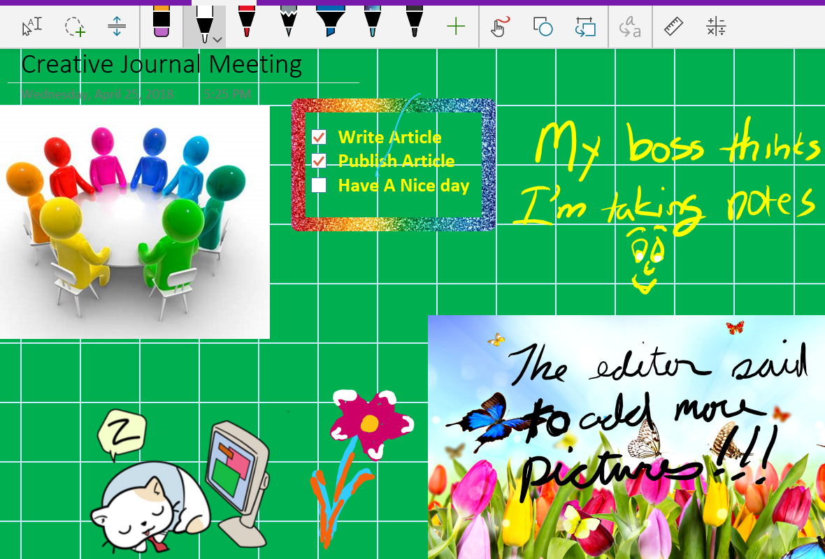Select the object or type text tool
825x559 pixels.
coord(32,27)
